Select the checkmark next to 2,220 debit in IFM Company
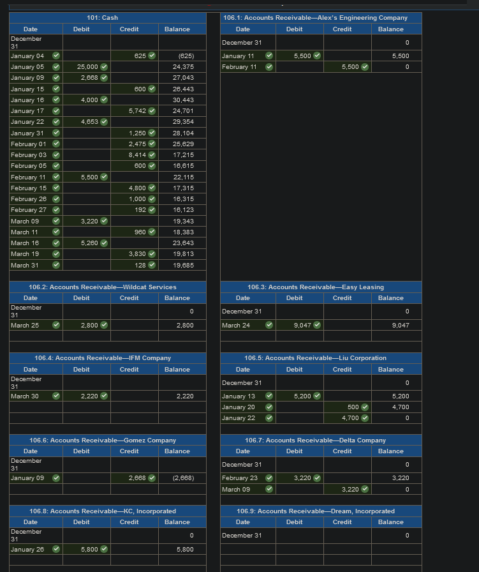This screenshot has width=479, height=572. [104, 396]
